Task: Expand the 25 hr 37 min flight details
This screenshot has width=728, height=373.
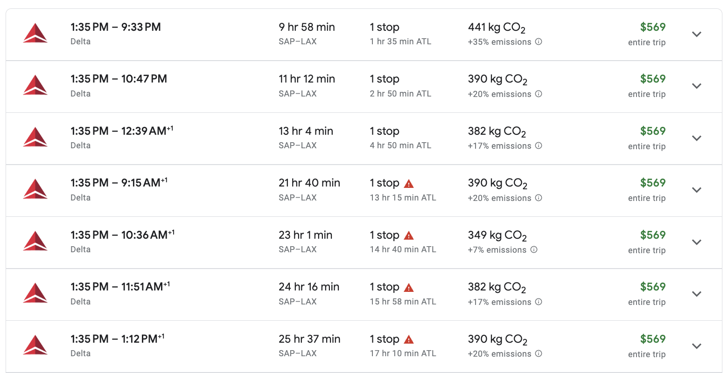Action: coord(697,346)
